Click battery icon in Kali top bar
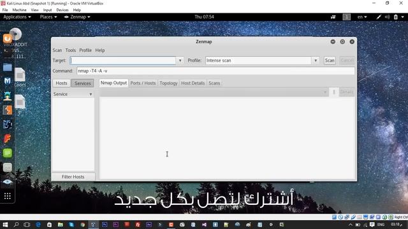 (395, 17)
